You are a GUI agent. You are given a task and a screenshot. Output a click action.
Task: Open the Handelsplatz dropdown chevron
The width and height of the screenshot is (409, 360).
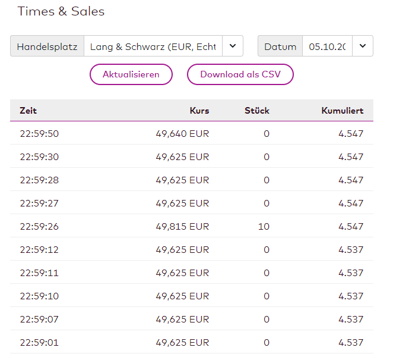(x=233, y=46)
